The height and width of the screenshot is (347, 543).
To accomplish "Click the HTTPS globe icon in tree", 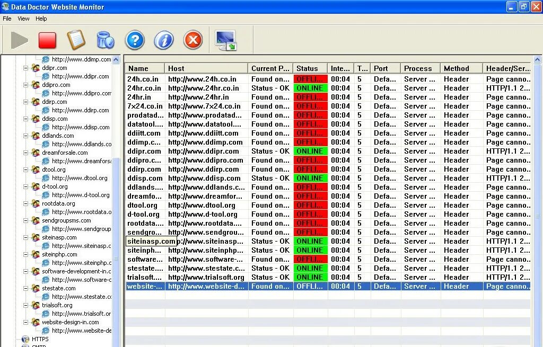I will [x=25, y=339].
